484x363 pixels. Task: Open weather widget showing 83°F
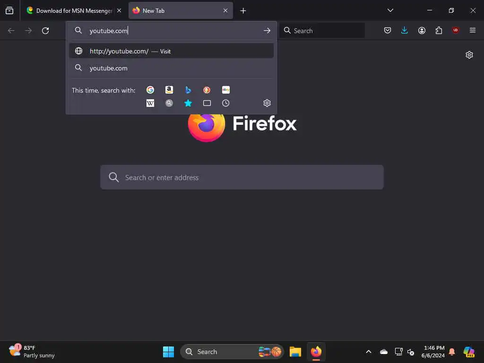[32, 352]
